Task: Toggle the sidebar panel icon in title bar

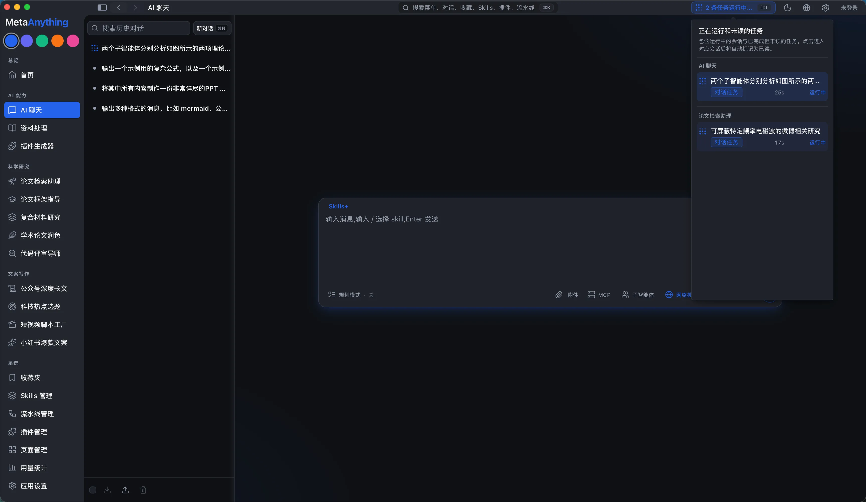Action: click(102, 8)
